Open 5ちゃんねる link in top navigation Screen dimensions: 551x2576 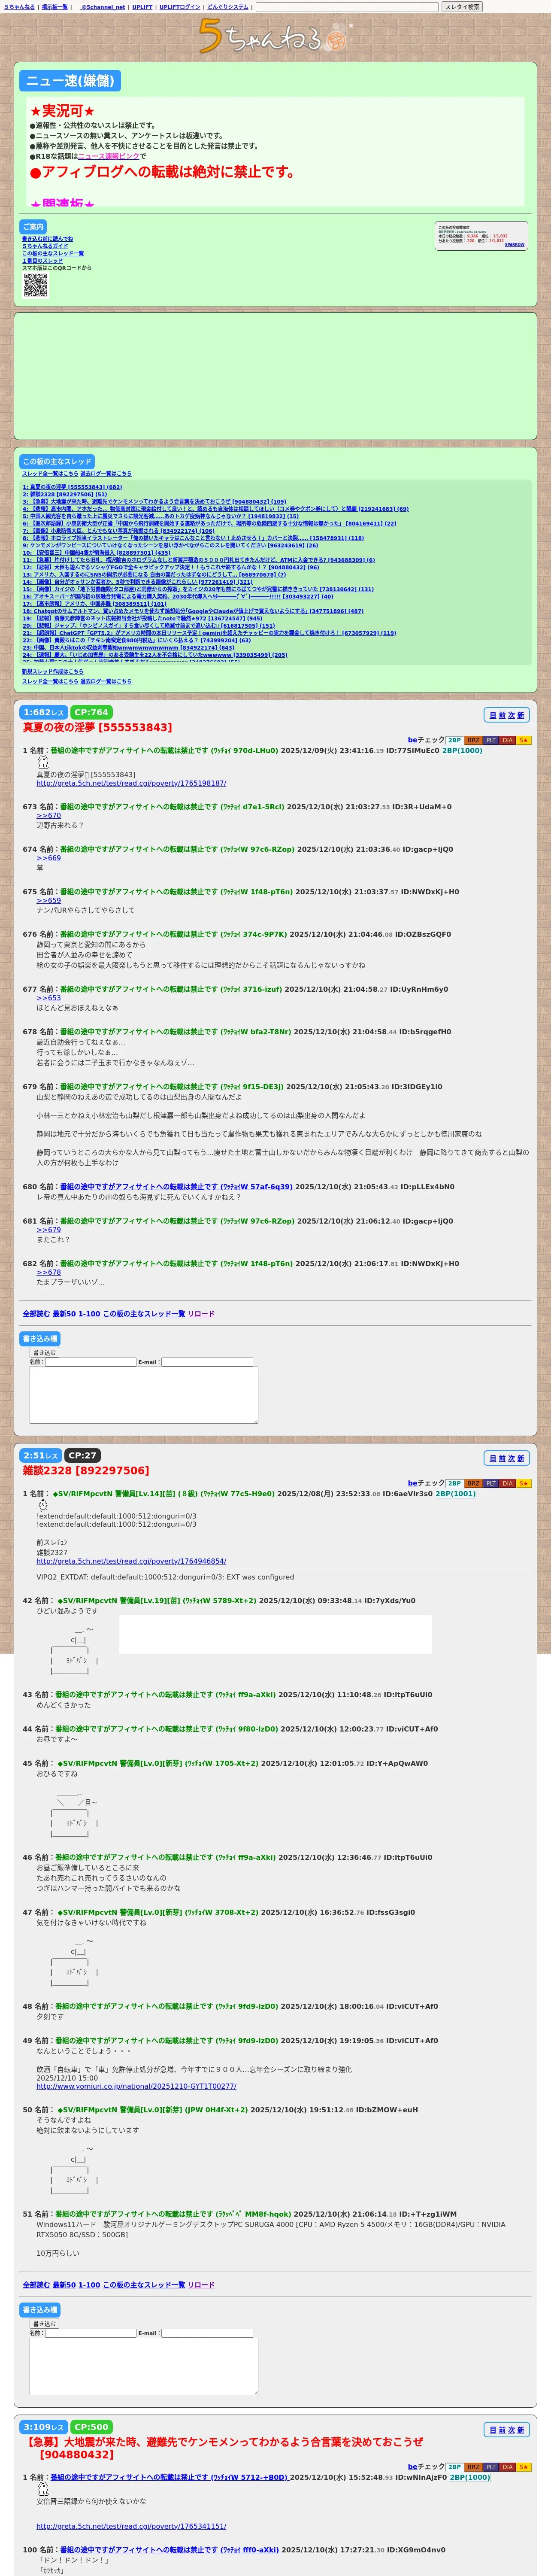(x=19, y=7)
